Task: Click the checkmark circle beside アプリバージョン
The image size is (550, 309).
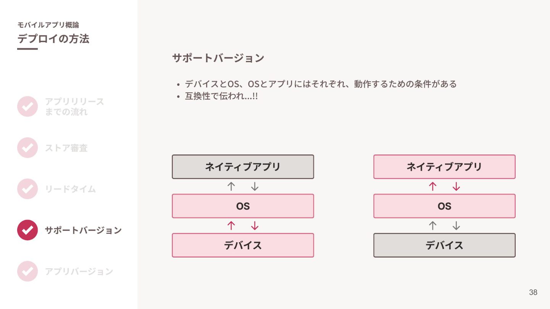Action: coord(27,271)
